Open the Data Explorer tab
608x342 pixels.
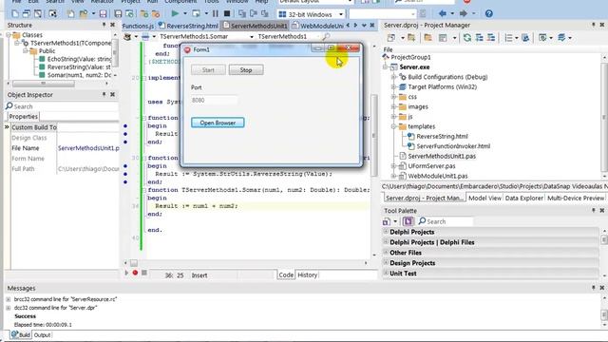[x=523, y=198]
